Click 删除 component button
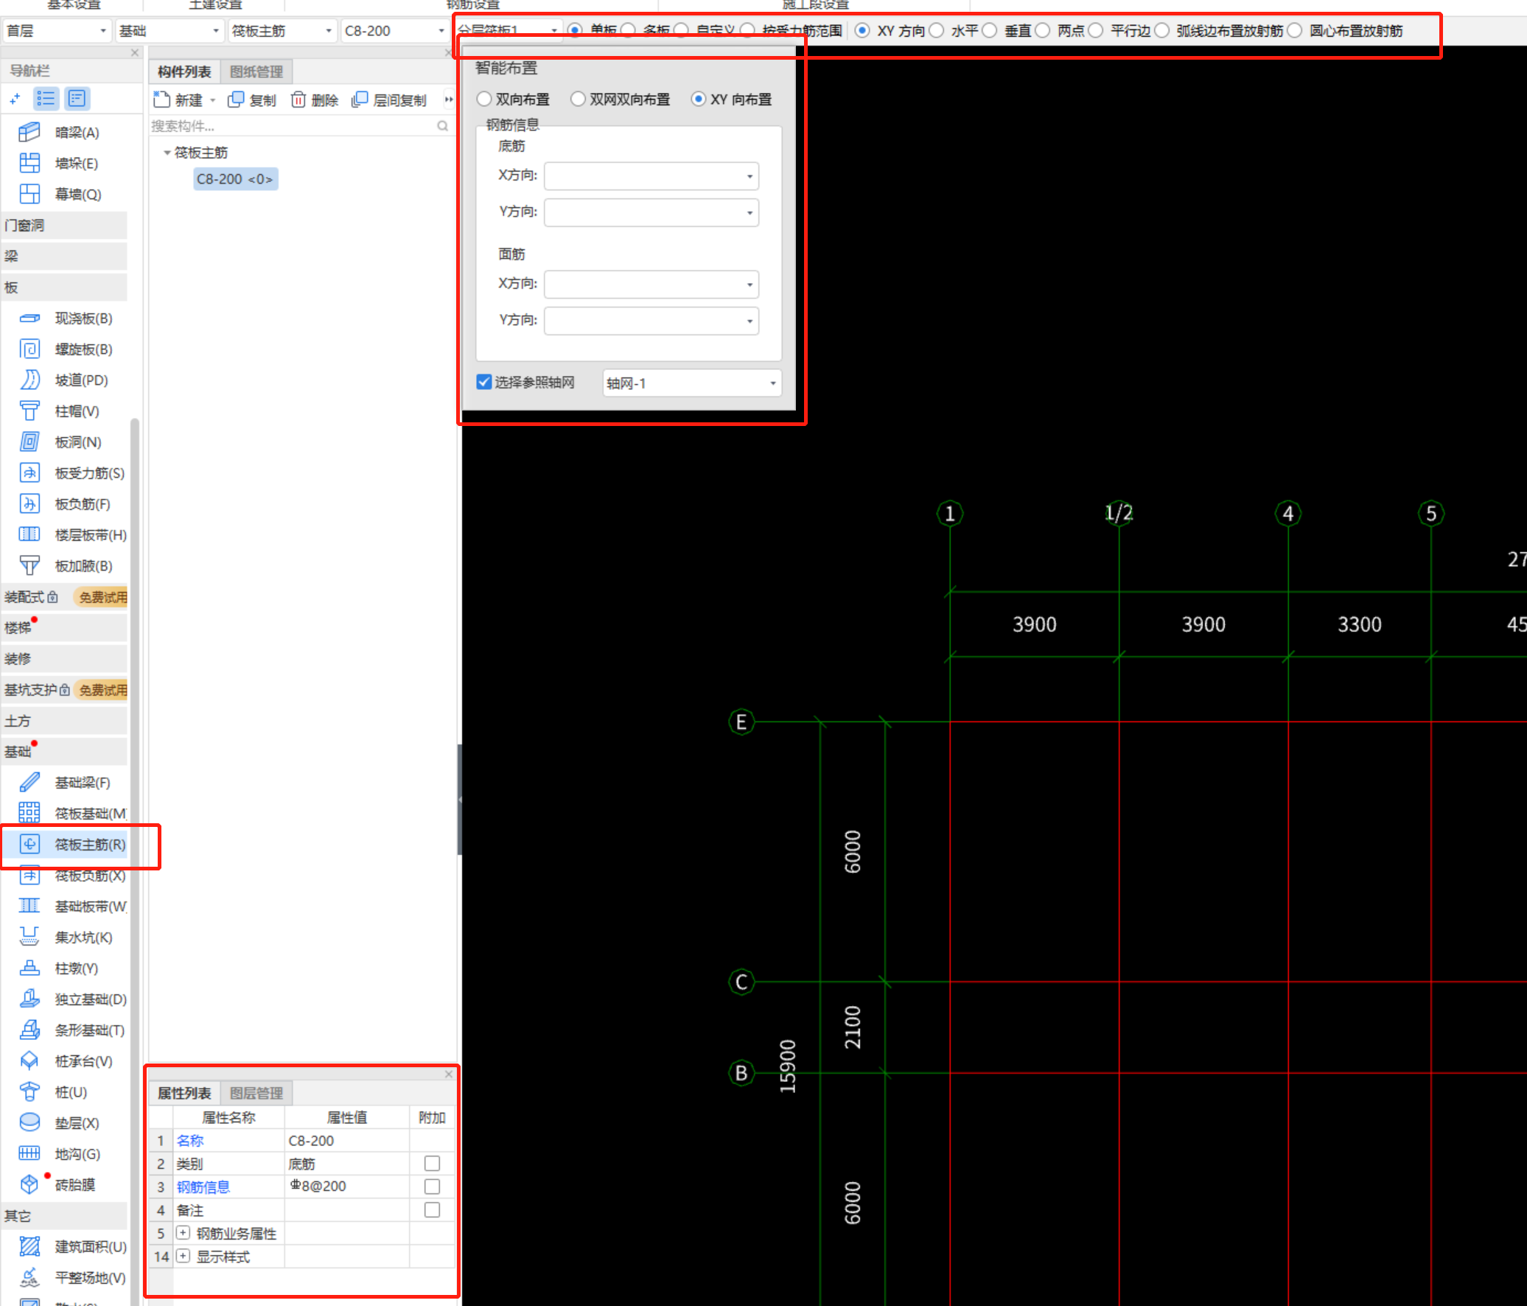 point(315,100)
